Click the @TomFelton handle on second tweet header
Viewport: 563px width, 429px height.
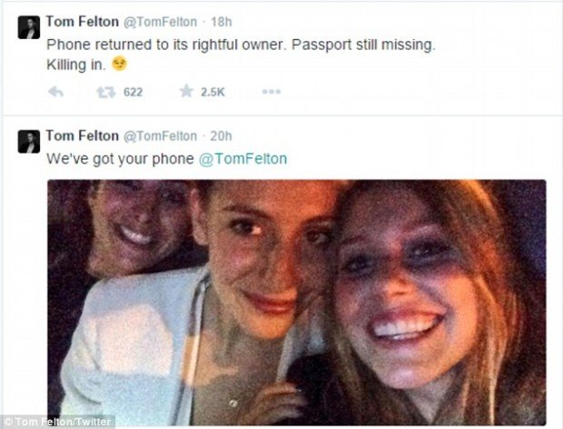[159, 136]
